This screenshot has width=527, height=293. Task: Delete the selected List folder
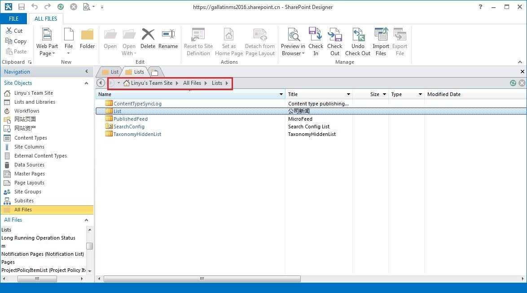pyautogui.click(x=148, y=39)
